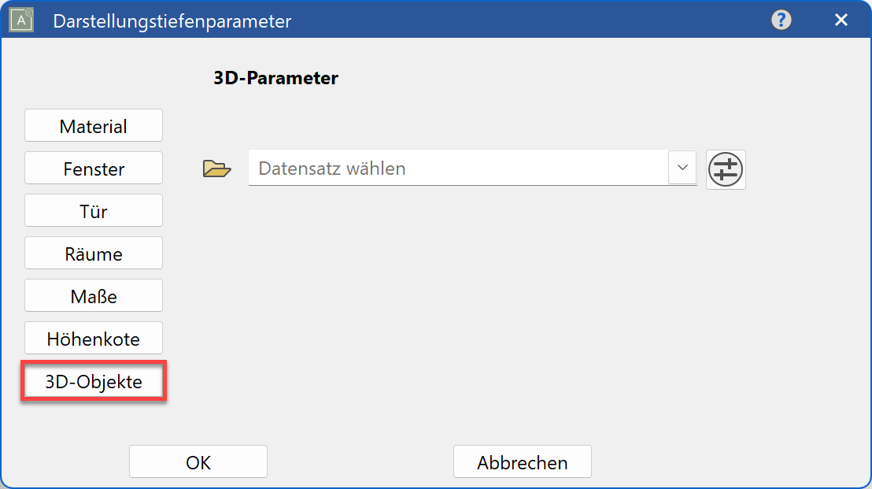Switch to the Material category

click(x=93, y=124)
